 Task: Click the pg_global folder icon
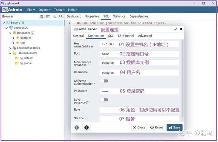coord(17,63)
